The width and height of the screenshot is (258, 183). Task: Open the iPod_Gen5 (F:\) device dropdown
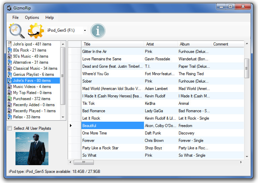85,30
